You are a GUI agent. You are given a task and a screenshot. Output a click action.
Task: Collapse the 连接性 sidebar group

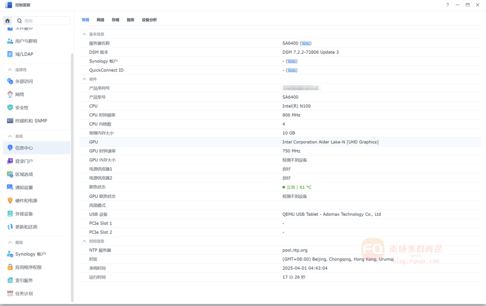(x=9, y=70)
